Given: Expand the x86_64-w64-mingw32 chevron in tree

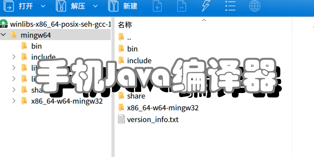Looking at the screenshot, I should (14, 101).
